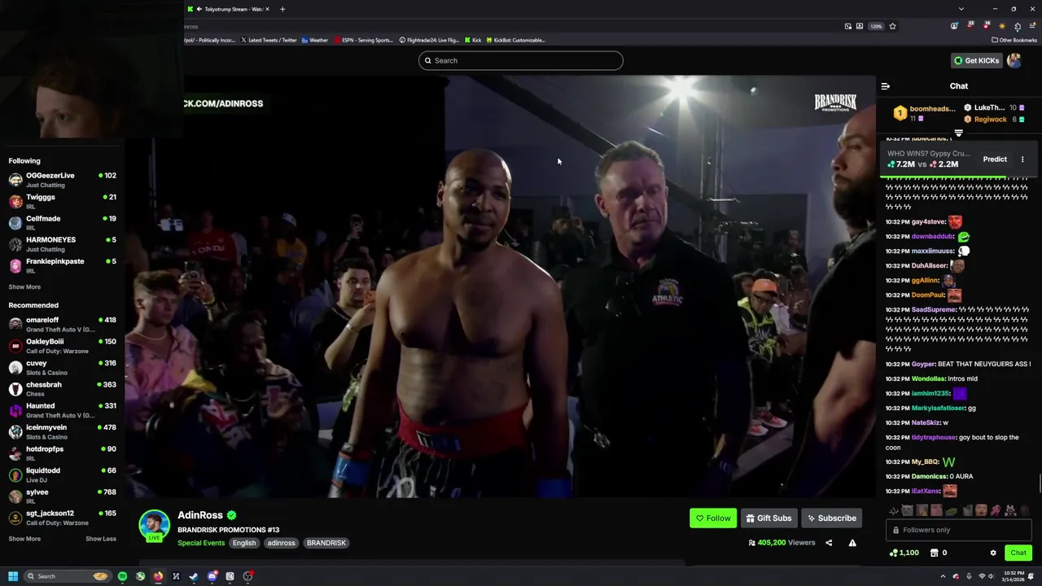
Task: Subscribe to AdinRoss
Action: [x=831, y=518]
